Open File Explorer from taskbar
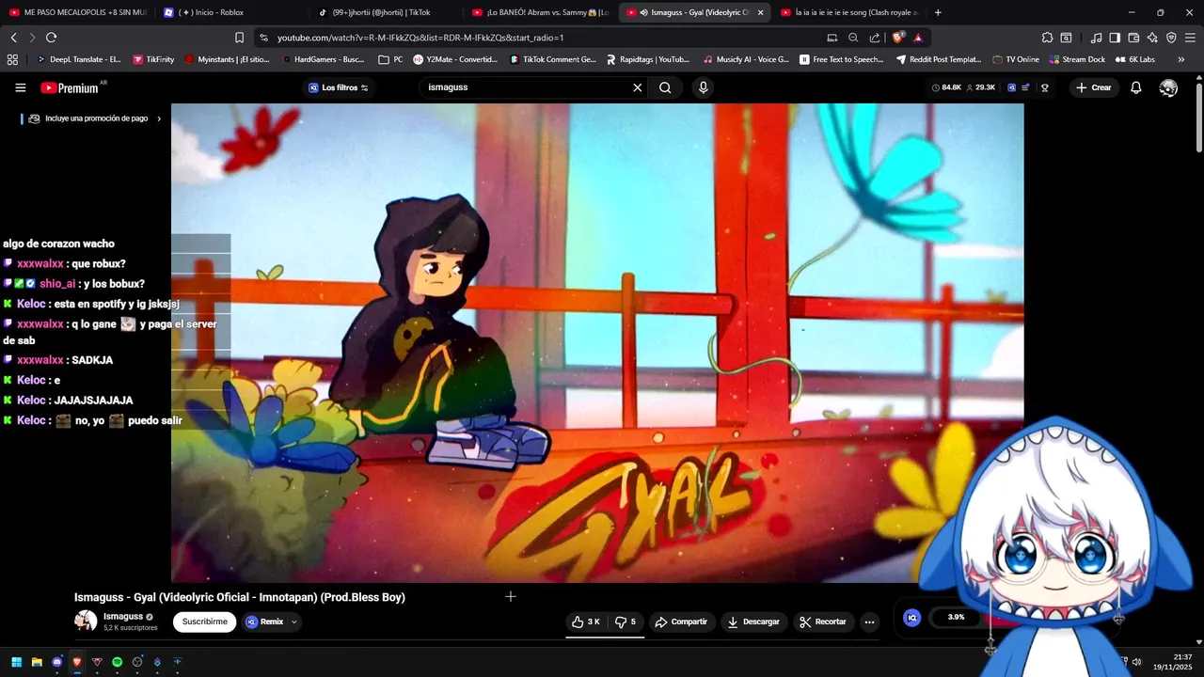The image size is (1204, 677). (37, 662)
